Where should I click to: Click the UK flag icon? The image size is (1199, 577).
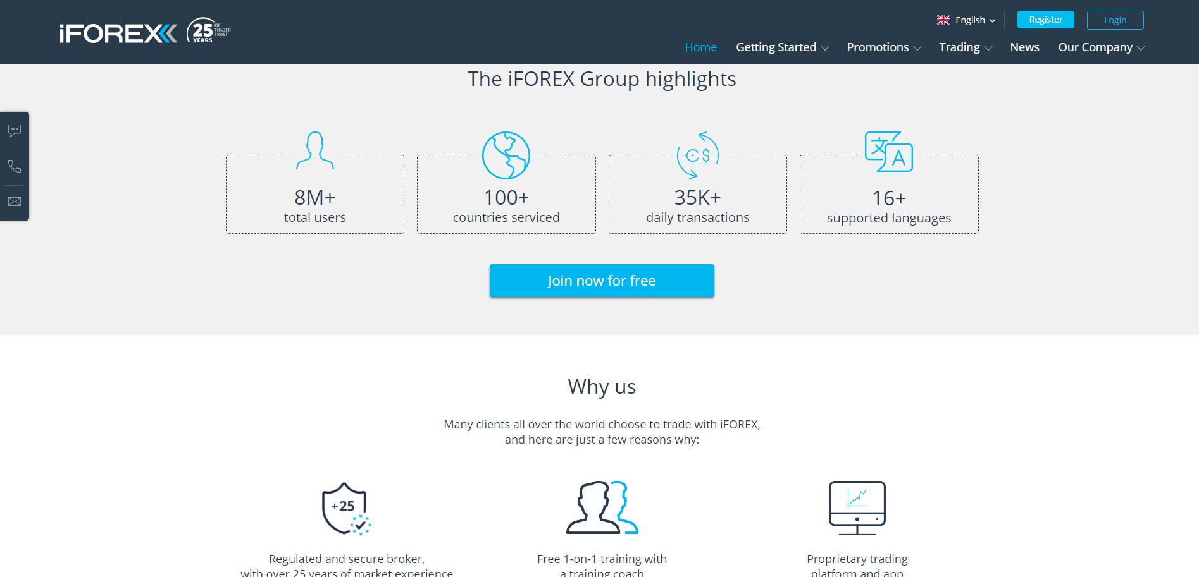point(943,20)
